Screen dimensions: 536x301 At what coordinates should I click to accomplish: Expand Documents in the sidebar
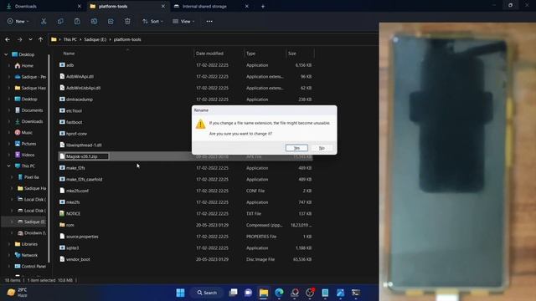tap(9, 110)
